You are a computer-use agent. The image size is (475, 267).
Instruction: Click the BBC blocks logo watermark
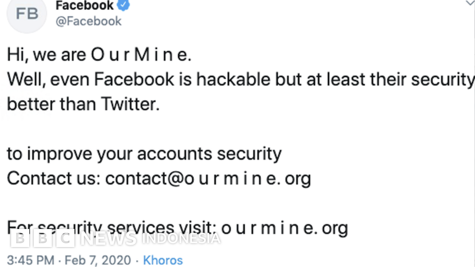click(x=43, y=238)
